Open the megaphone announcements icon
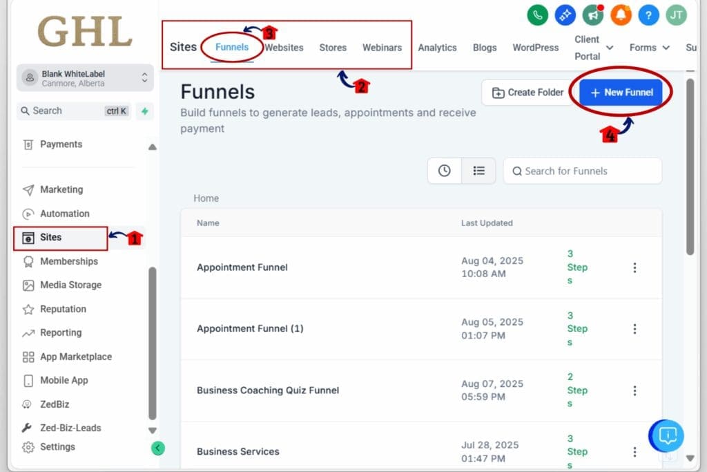The width and height of the screenshot is (707, 472). pyautogui.click(x=593, y=15)
